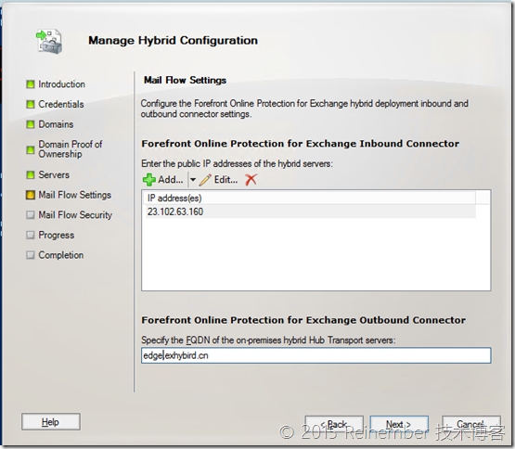This screenshot has height=449, width=515.
Task: Select the Mail Flow Security step
Action: point(75,215)
